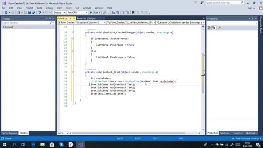This screenshot has height=148, width=263.
Task: Collapse the if block outline at line 22
Action: [x=73, y=39]
